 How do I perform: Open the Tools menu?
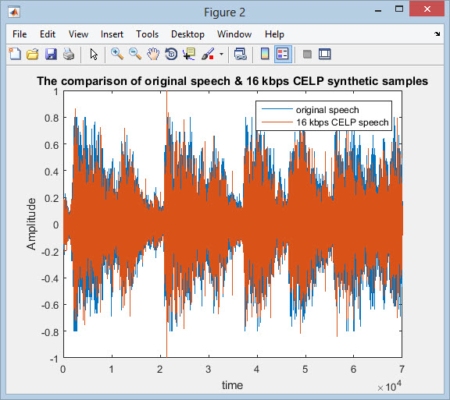[147, 34]
